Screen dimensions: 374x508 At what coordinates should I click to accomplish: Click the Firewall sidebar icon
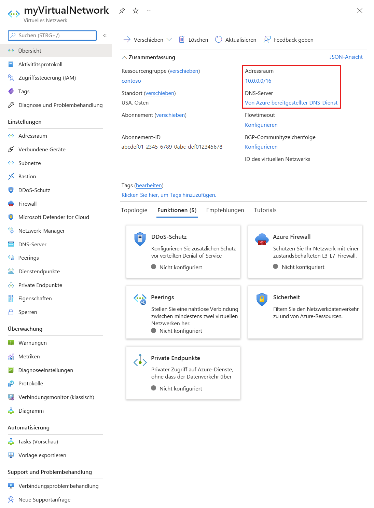coord(11,204)
